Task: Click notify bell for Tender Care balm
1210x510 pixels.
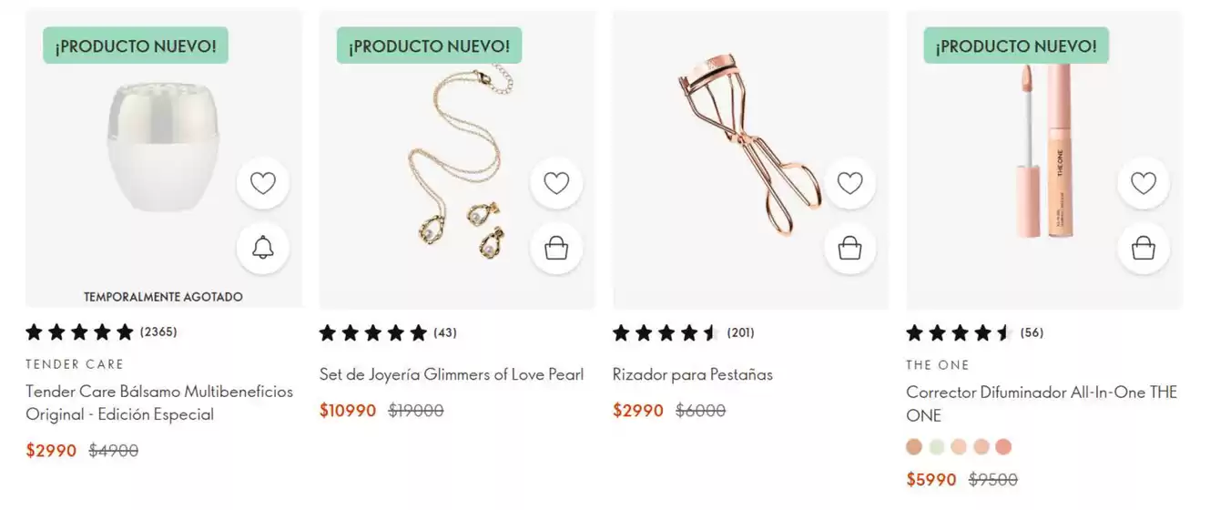Action: [263, 248]
